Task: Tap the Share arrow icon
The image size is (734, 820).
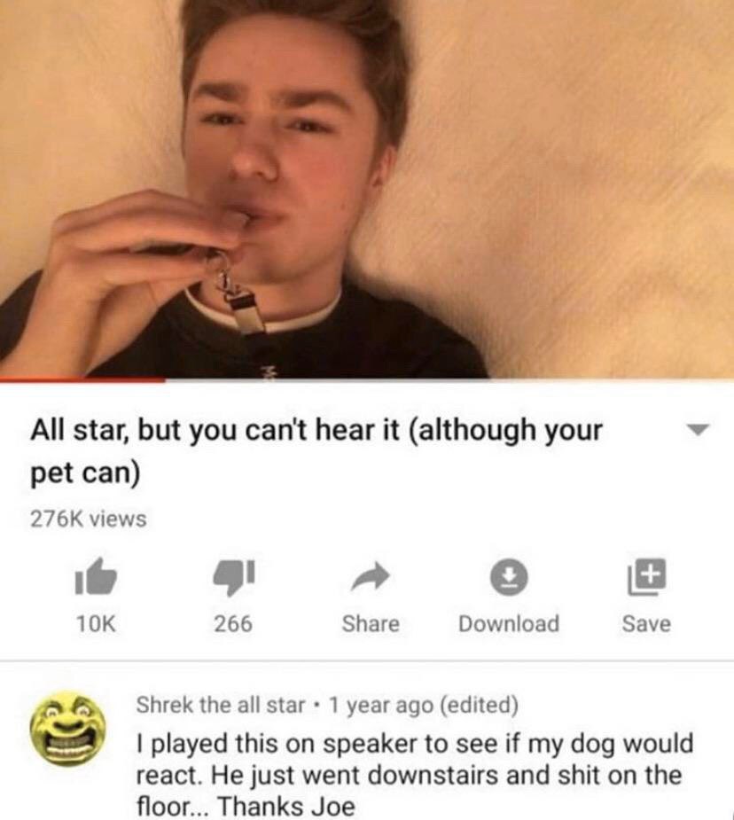Action: click(x=371, y=577)
